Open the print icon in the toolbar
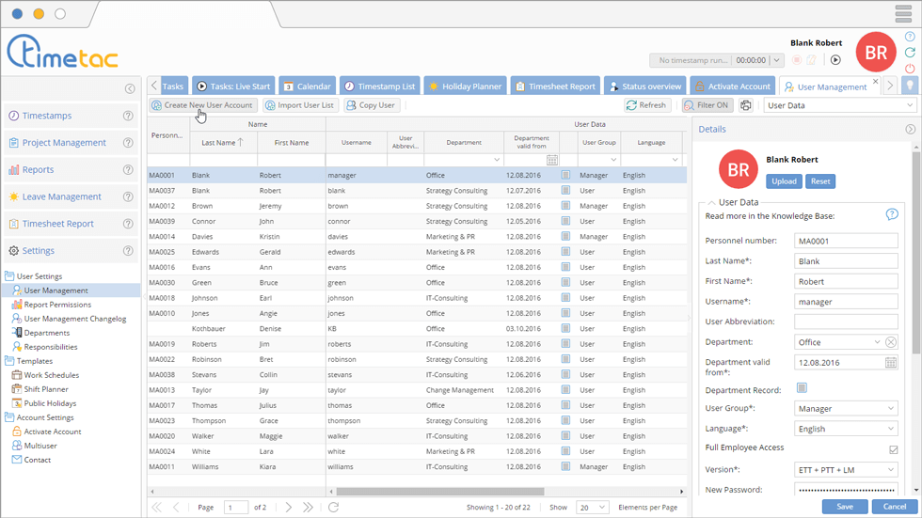The height and width of the screenshot is (518, 922). [x=746, y=106]
